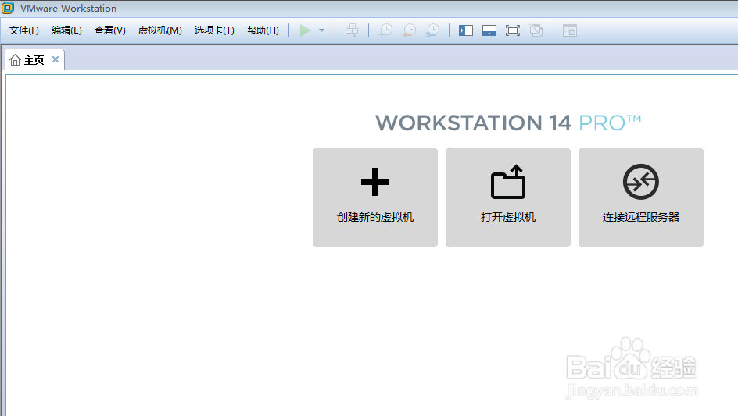The image size is (738, 416).
Task: Click the send Ctrl+Alt+Del toolbar icon
Action: 352,30
